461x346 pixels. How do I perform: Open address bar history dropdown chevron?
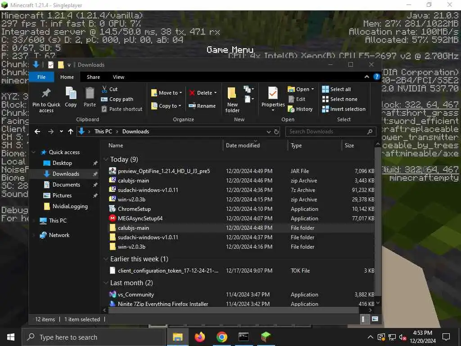(268, 132)
